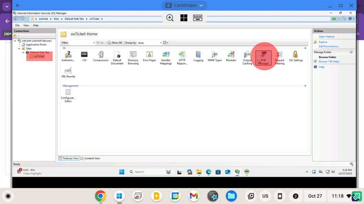Viewport: 364px width, 204px height.
Task: Collapse the osticket server tree node
Action: point(15,41)
